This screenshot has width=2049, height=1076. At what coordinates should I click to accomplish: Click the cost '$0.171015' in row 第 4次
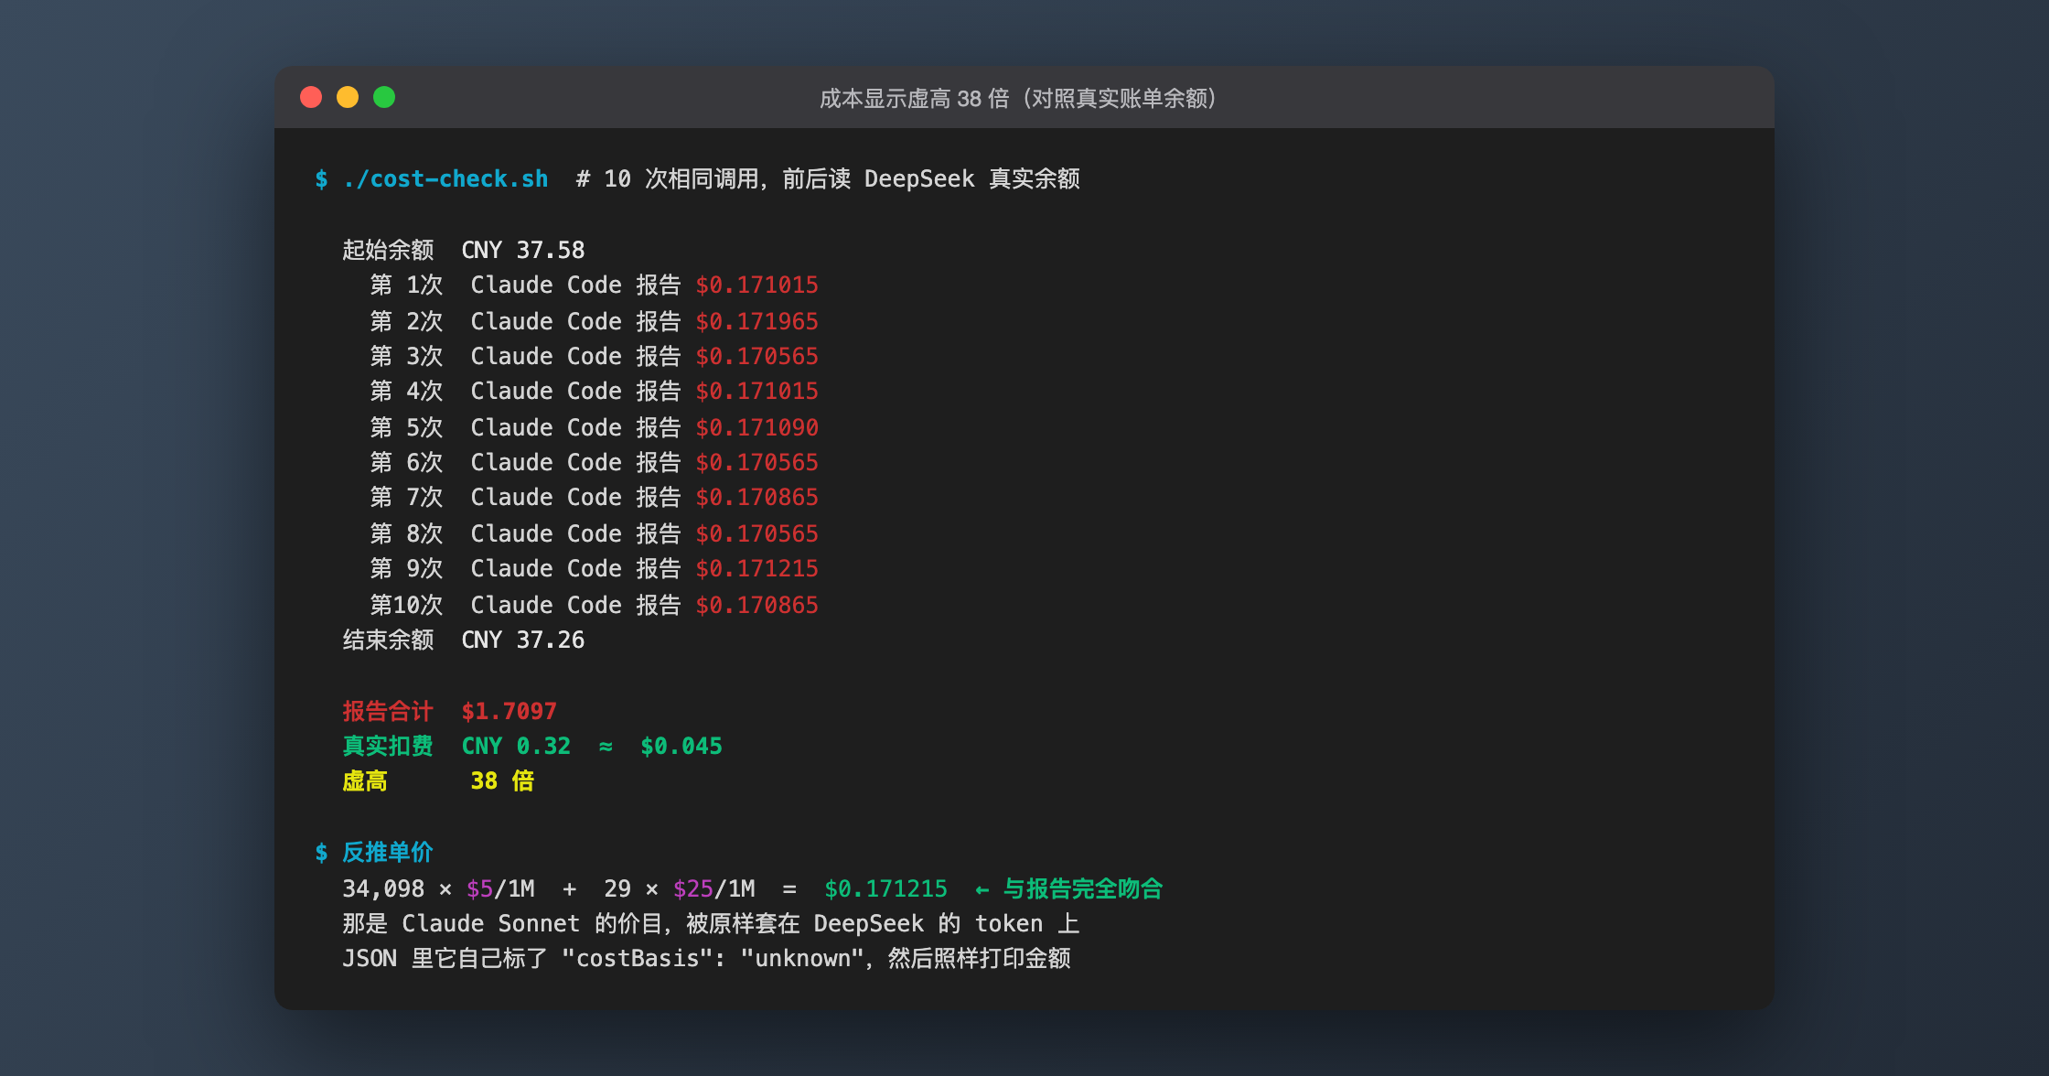(x=756, y=391)
